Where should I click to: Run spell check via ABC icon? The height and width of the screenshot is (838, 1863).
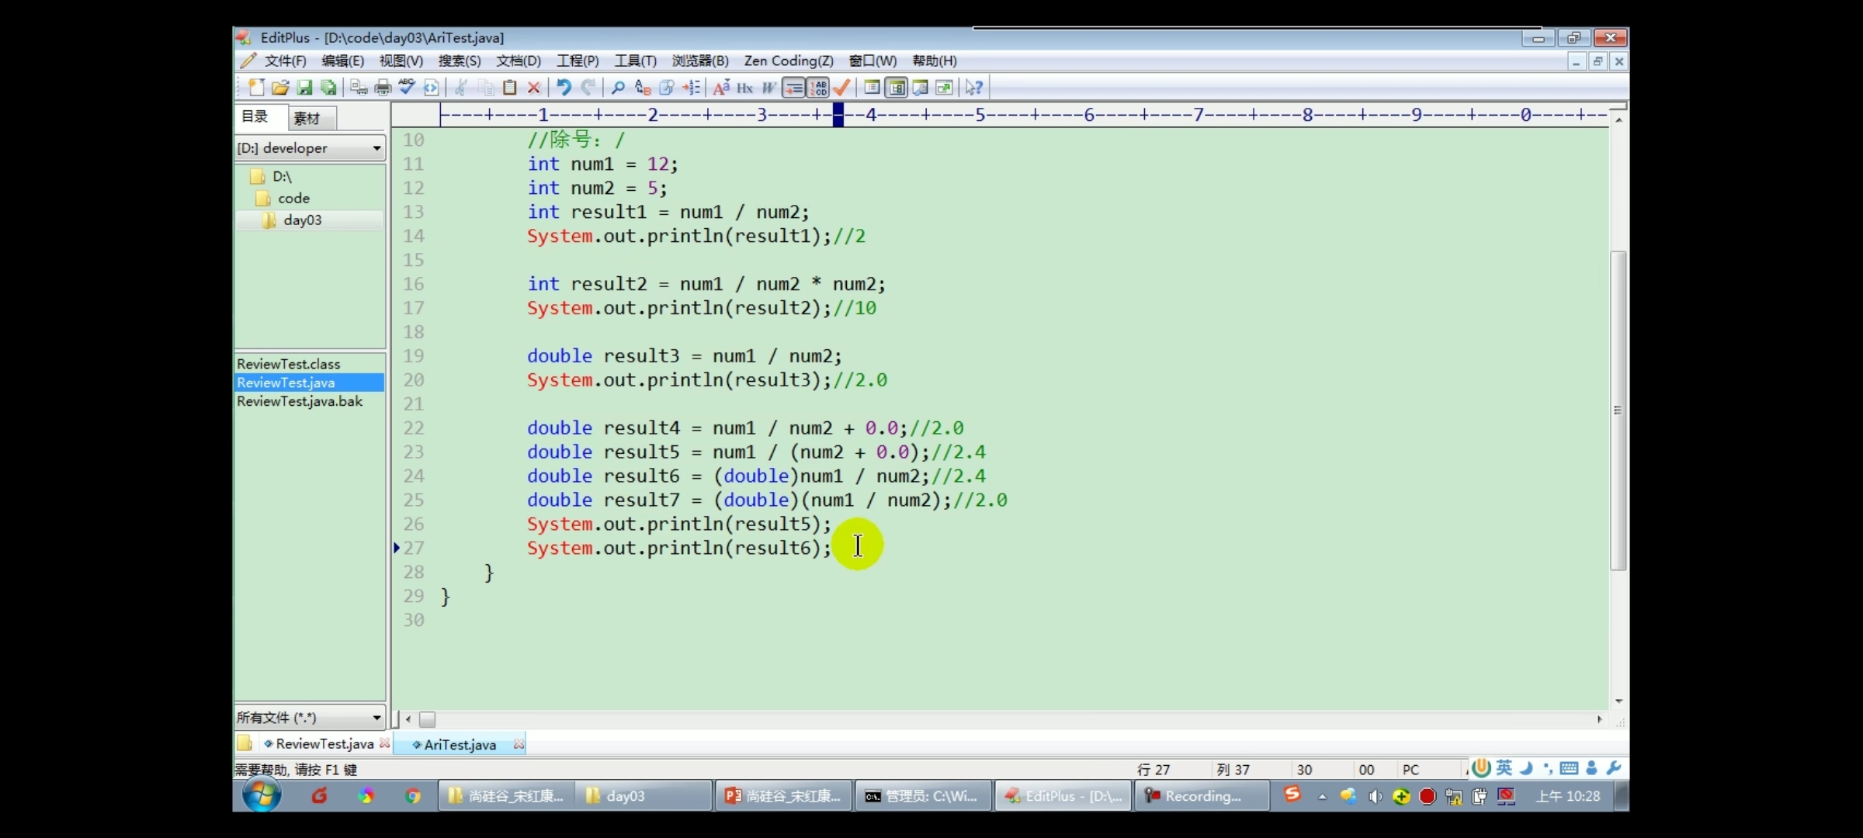click(x=407, y=87)
